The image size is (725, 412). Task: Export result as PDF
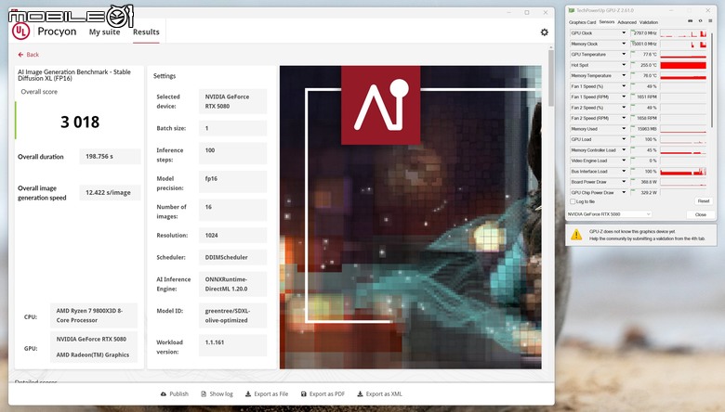[323, 394]
